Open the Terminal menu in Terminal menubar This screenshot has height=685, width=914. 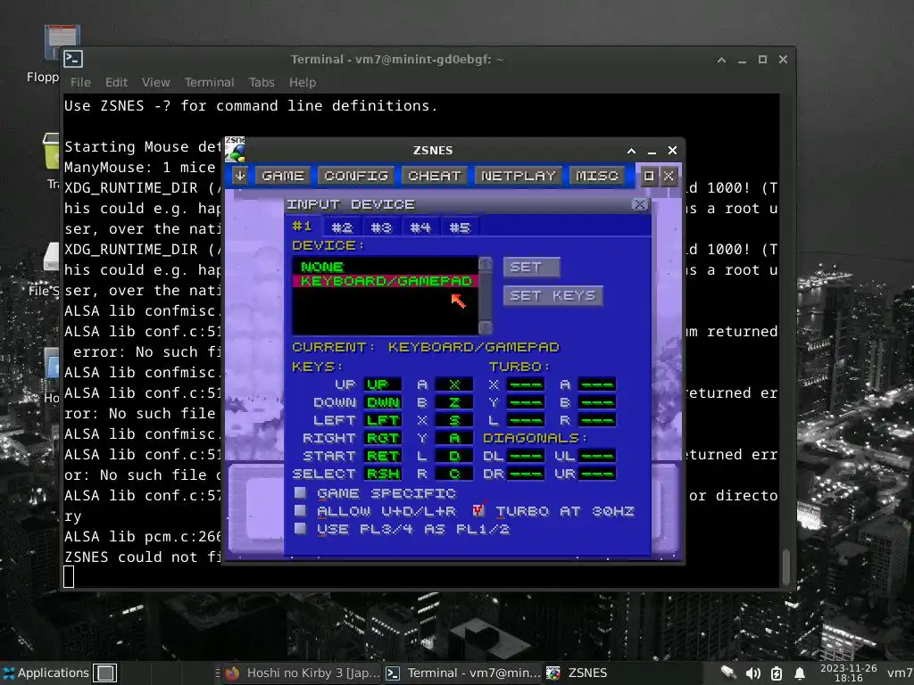pos(209,82)
